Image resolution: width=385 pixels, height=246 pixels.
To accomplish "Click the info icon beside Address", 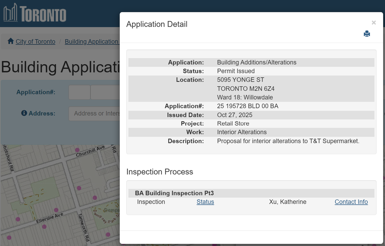I will click(24, 113).
